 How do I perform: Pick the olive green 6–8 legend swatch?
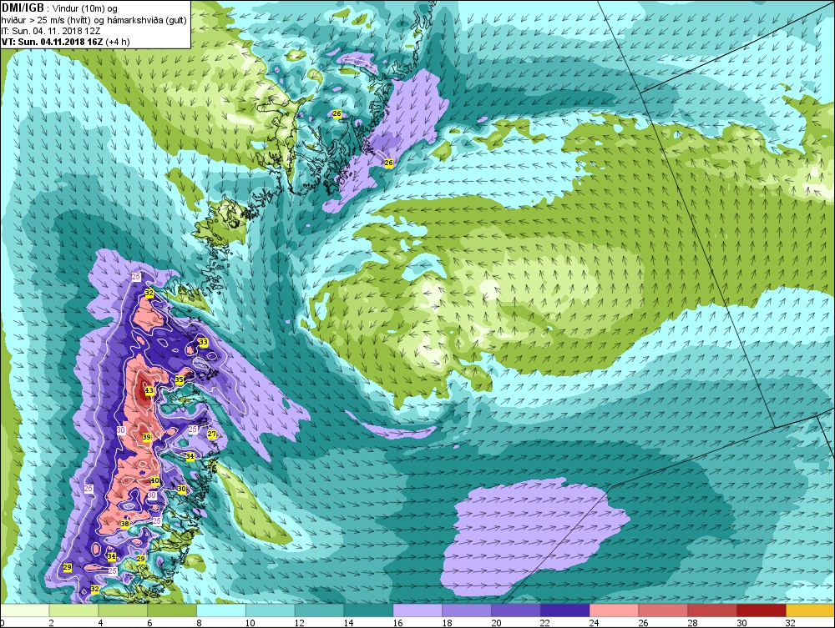(x=172, y=610)
